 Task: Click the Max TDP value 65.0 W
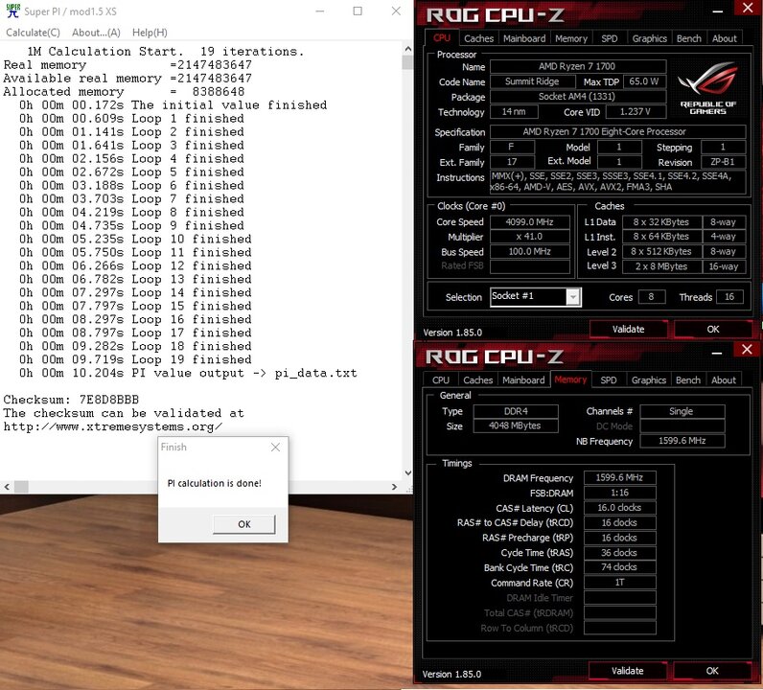pos(644,81)
